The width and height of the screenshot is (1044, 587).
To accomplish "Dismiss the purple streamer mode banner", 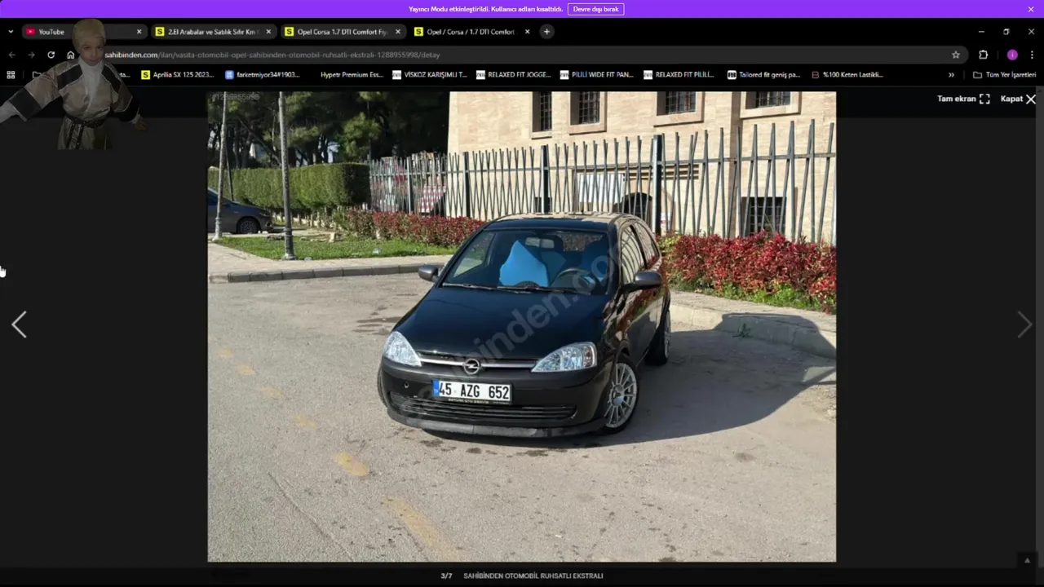I will (x=1031, y=9).
